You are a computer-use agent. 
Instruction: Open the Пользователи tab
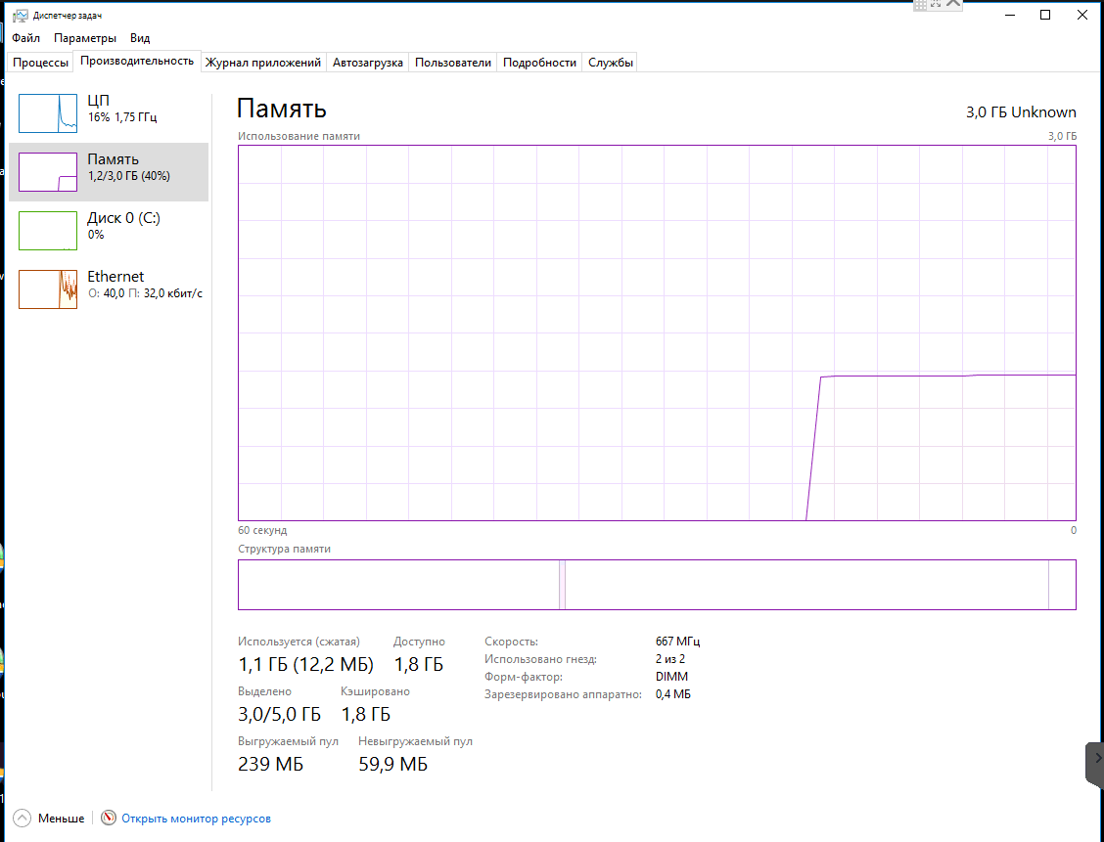click(452, 63)
